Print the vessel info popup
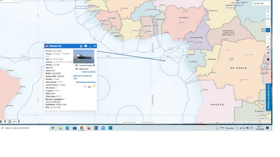The width and height of the screenshot is (280, 157). [x=86, y=46]
